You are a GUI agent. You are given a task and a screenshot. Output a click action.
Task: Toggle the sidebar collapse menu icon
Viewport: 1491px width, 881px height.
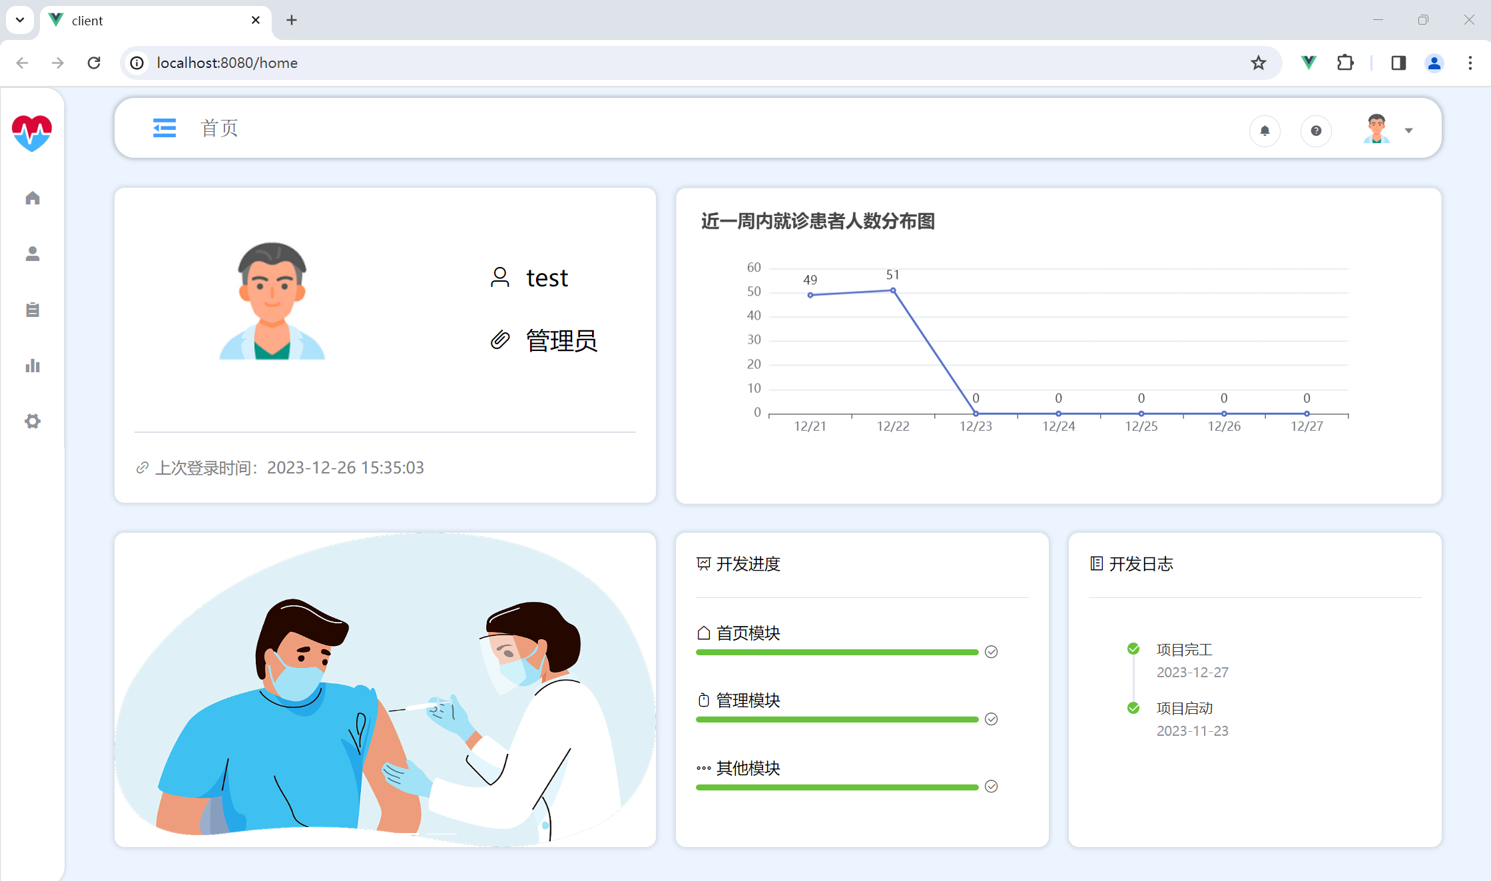pyautogui.click(x=164, y=128)
